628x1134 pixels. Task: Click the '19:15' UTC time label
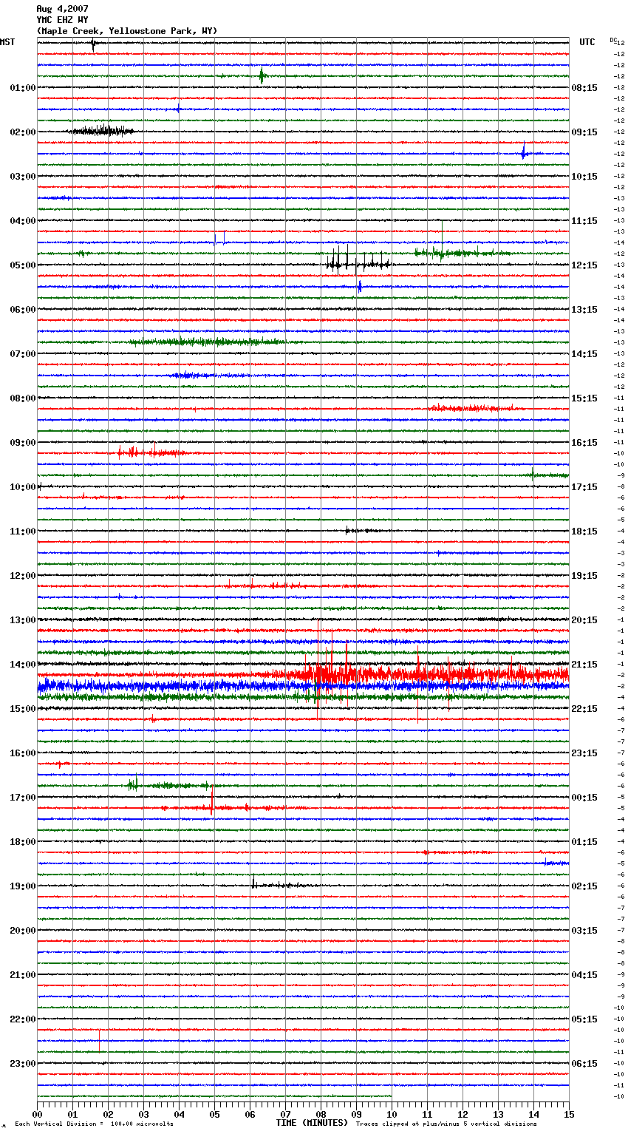[x=584, y=576]
